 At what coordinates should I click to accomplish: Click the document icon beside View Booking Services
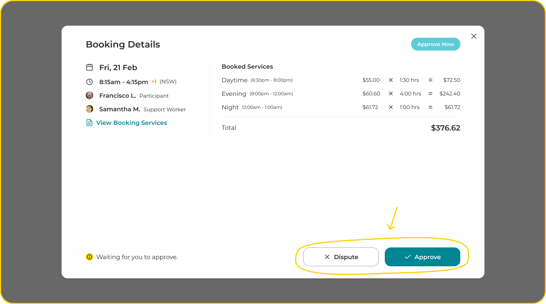pos(89,123)
